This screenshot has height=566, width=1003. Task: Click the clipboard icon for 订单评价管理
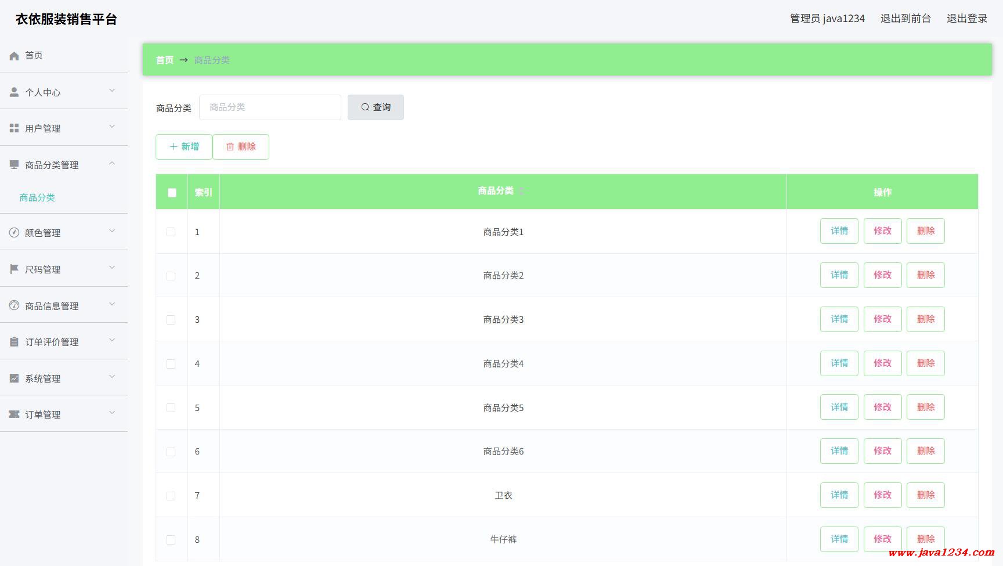pos(15,342)
